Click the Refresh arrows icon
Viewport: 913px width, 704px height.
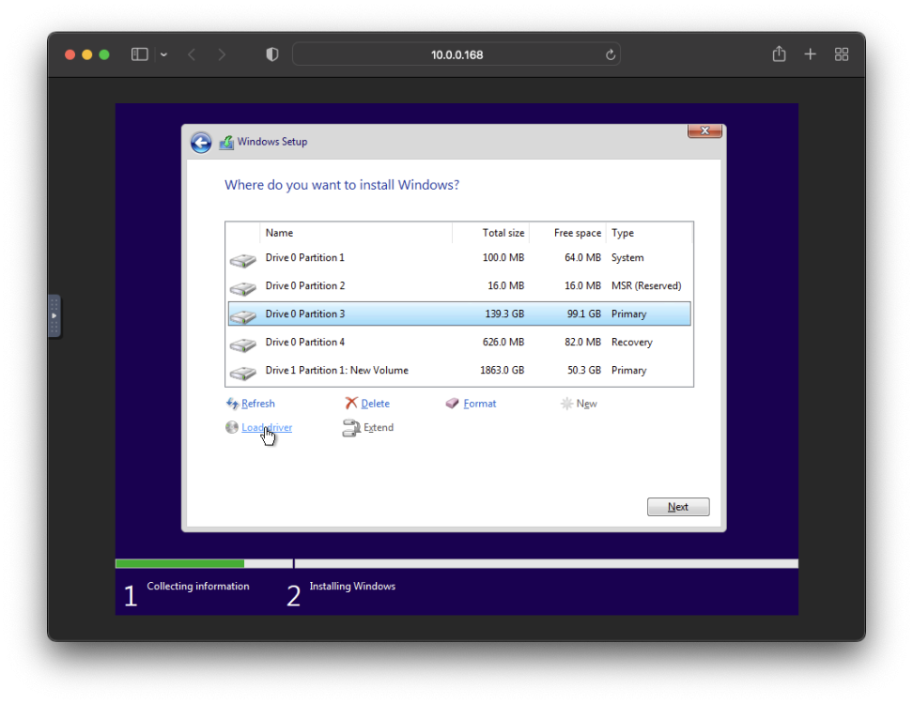coord(232,404)
